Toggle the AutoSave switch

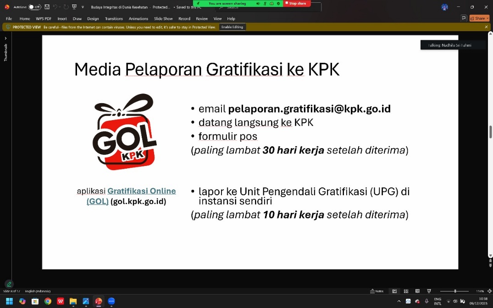click(34, 7)
